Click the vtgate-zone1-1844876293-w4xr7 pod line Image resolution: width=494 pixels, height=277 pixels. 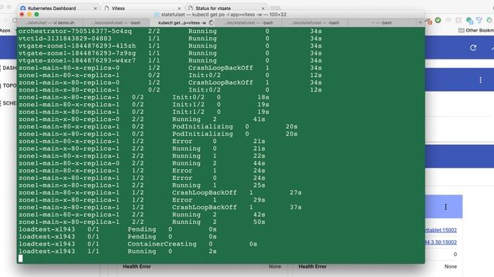[170, 60]
